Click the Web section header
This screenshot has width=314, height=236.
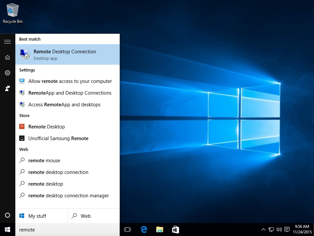[23, 149]
